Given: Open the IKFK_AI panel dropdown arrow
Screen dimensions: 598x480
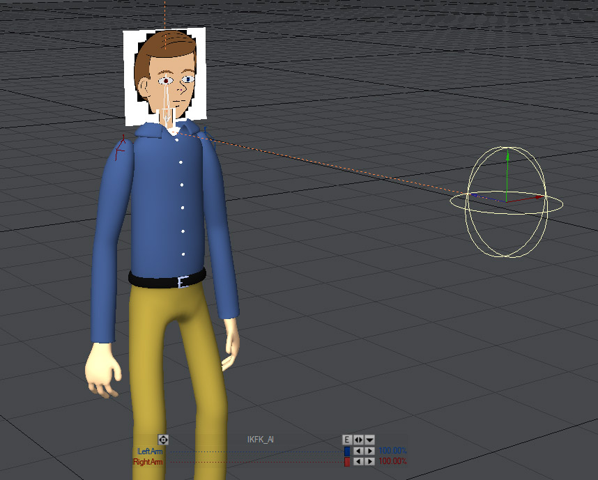Looking at the screenshot, I should tap(370, 440).
